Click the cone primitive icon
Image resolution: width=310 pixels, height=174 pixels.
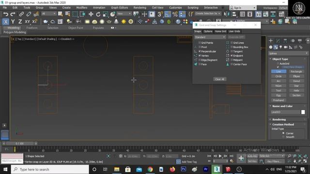coord(116,21)
